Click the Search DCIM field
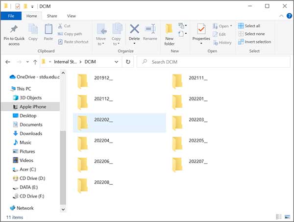 point(214,62)
